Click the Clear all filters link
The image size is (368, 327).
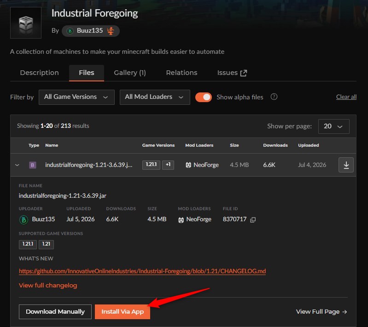(346, 97)
